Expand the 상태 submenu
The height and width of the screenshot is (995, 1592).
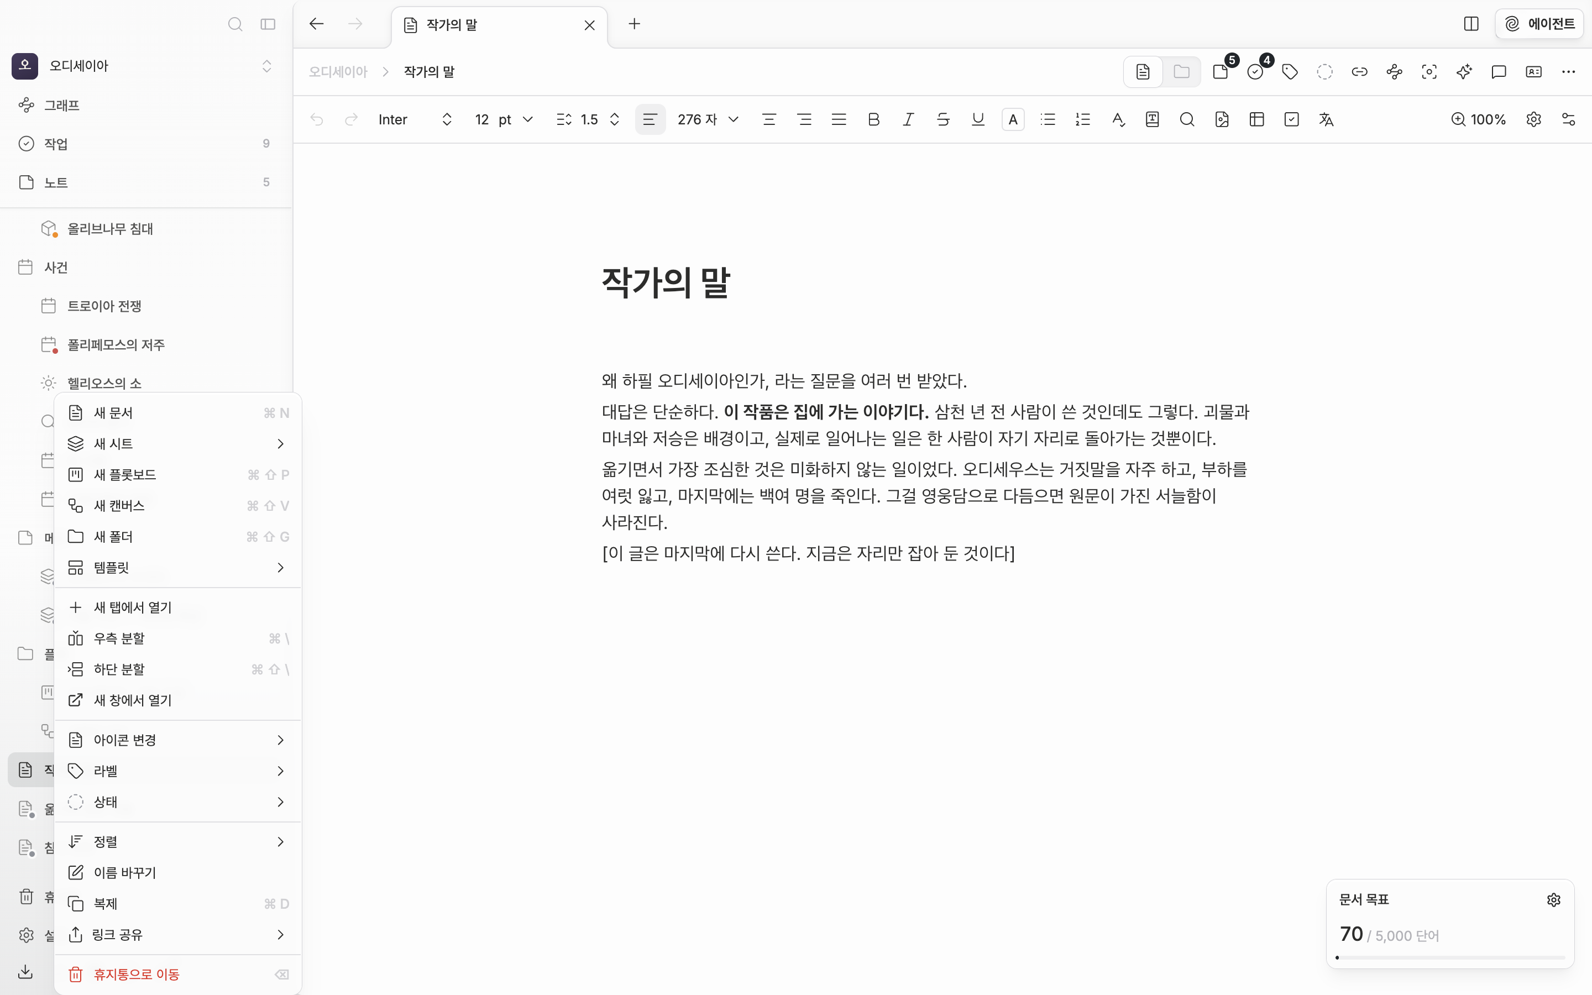coord(179,802)
